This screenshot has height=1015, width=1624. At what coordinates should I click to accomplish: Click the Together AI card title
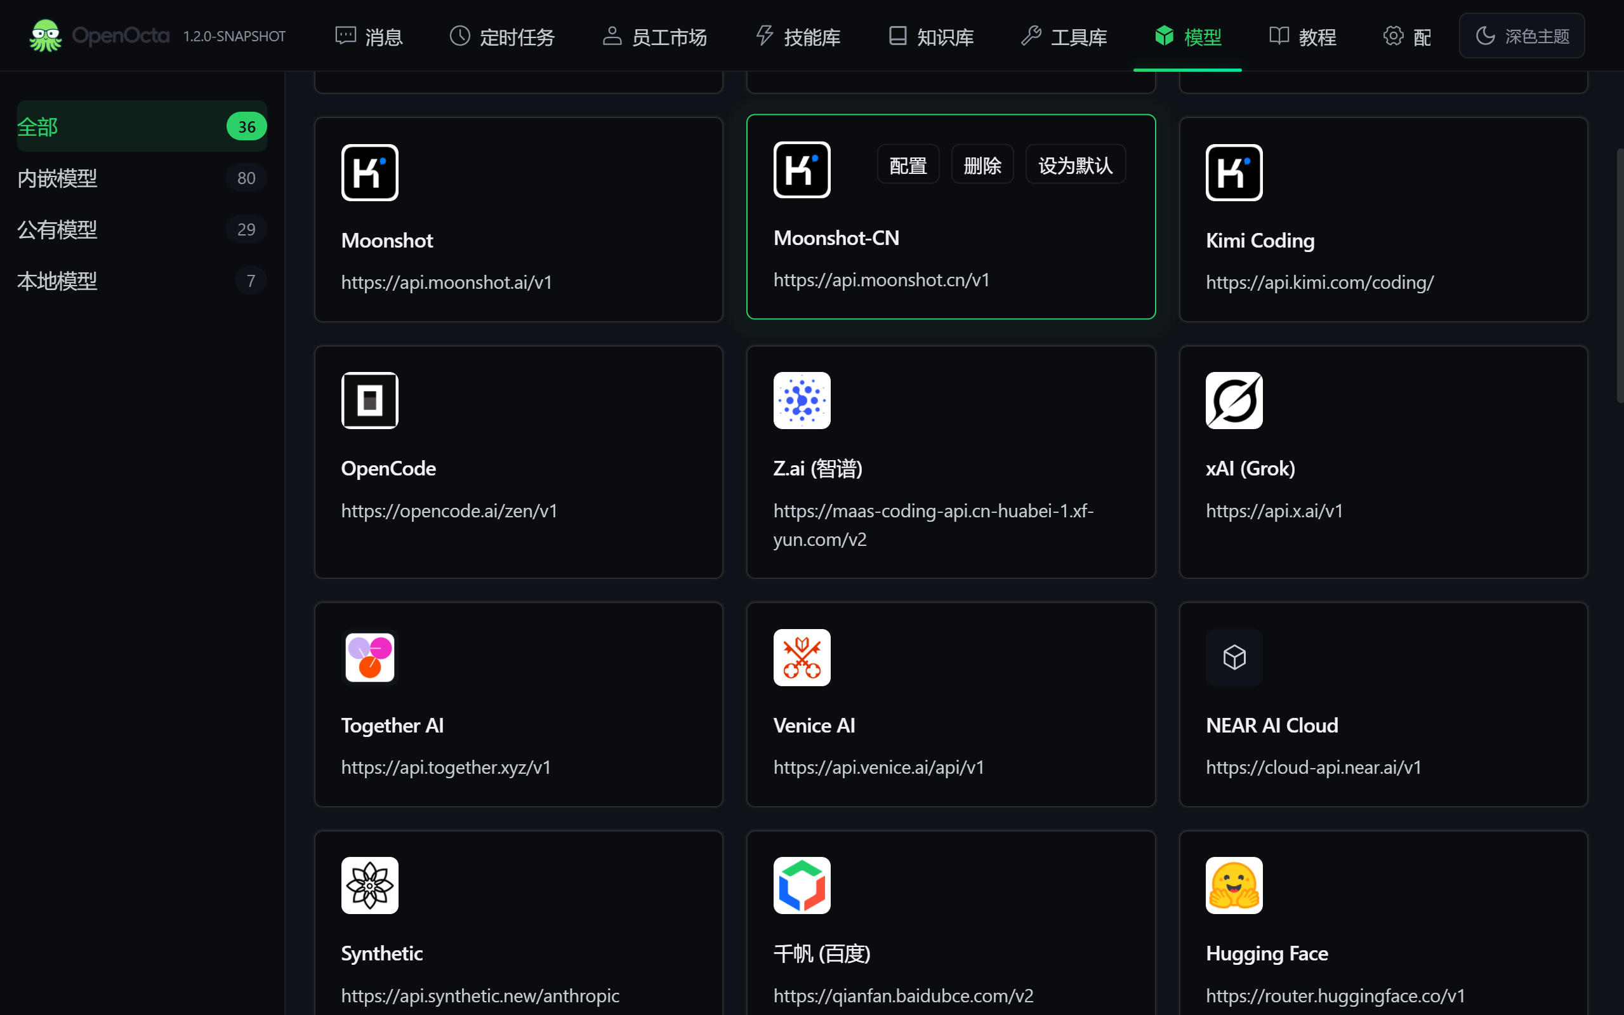393,725
